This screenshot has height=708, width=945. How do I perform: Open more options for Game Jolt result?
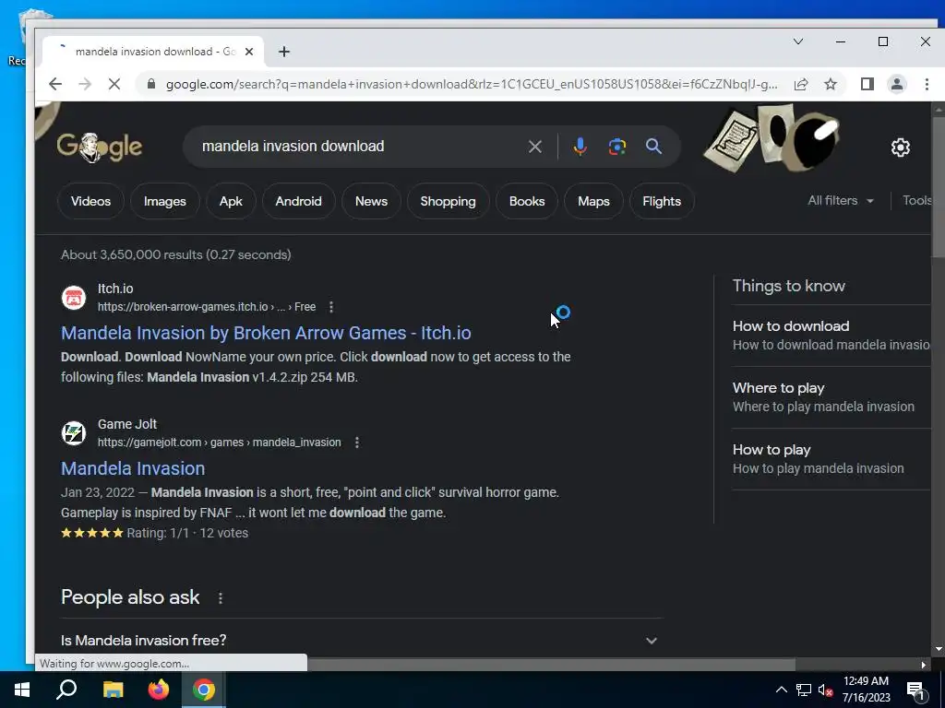click(357, 442)
